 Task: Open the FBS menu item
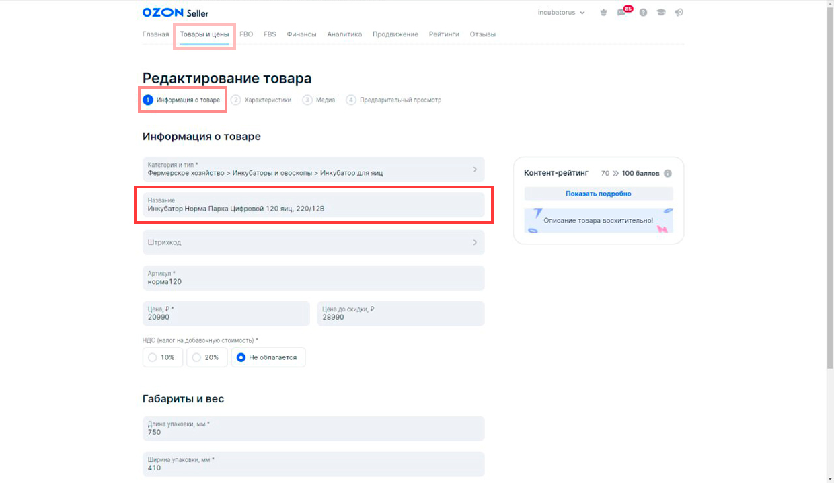point(270,34)
